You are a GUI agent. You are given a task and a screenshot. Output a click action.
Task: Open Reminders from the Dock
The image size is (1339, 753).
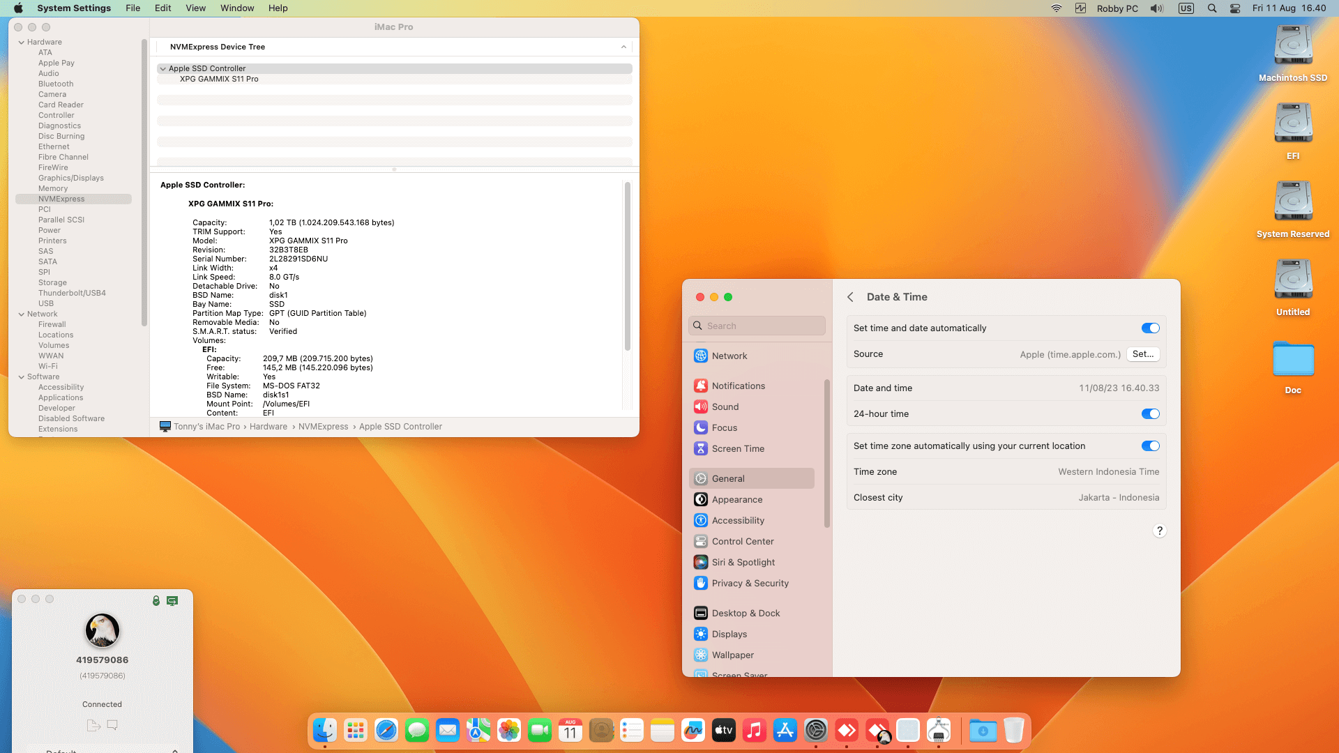point(632,730)
